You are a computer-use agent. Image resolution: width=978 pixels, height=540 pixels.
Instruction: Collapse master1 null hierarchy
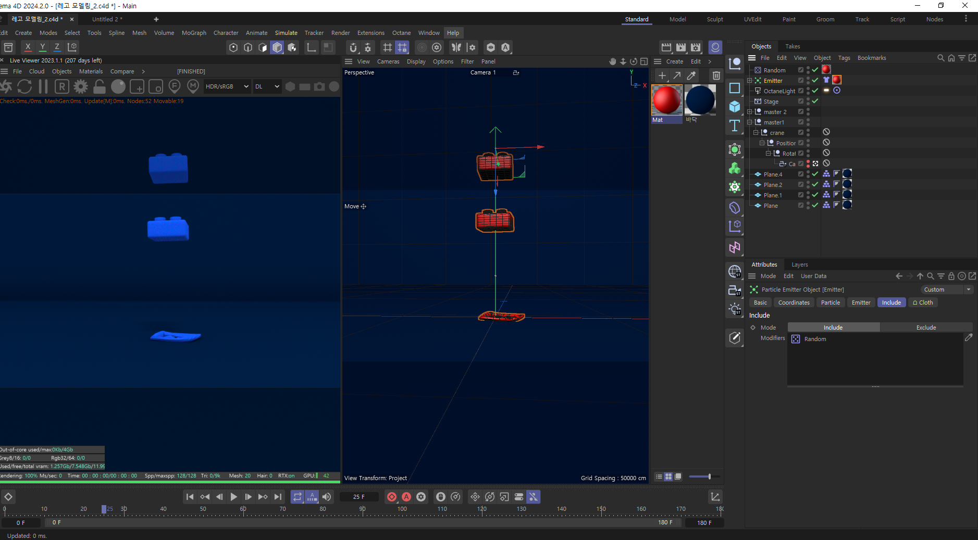[x=750, y=122]
